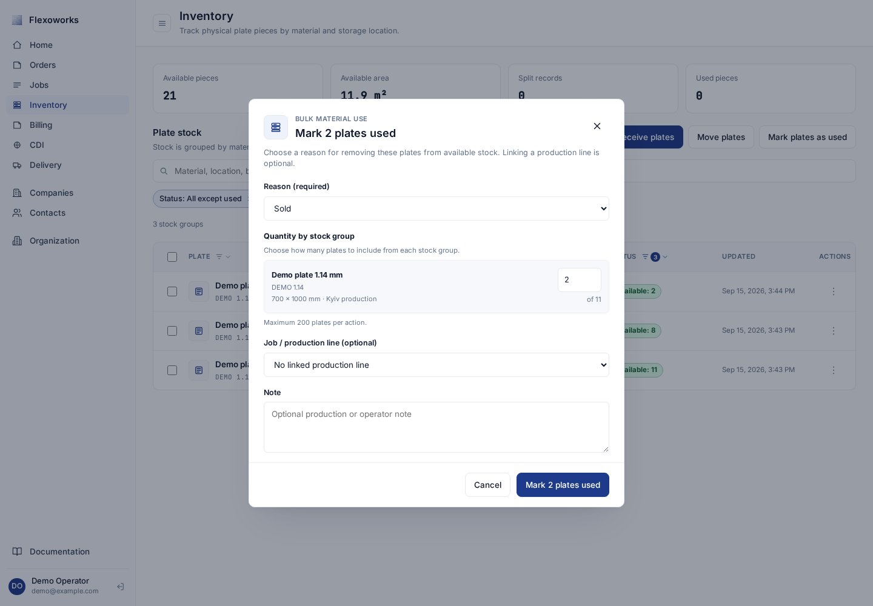Tick the checkbox for the first stock row
873x606 pixels.
click(172, 291)
